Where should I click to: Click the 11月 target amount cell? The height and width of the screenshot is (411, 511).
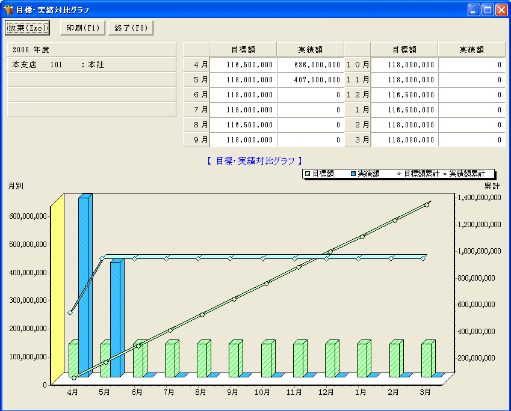pyautogui.click(x=404, y=80)
